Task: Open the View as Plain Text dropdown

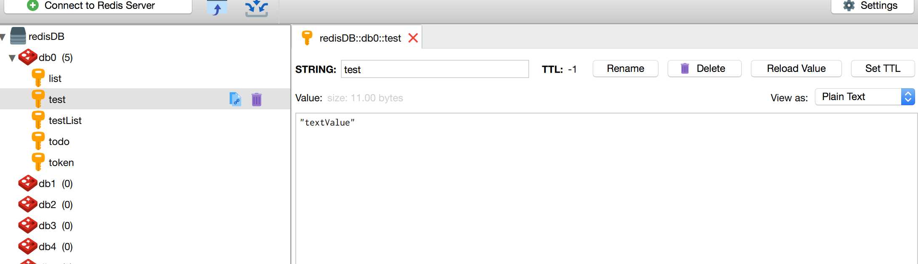Action: [865, 97]
